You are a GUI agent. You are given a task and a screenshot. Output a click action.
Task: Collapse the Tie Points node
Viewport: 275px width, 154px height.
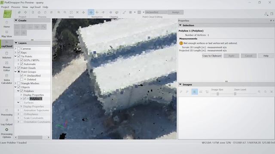(15, 56)
